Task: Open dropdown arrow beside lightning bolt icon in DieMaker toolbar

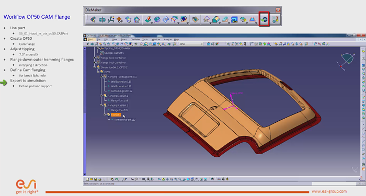Action: tap(152, 23)
